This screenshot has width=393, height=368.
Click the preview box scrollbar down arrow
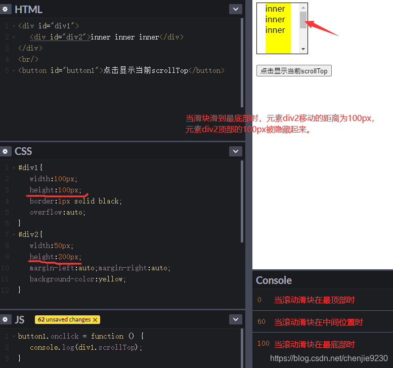point(303,49)
